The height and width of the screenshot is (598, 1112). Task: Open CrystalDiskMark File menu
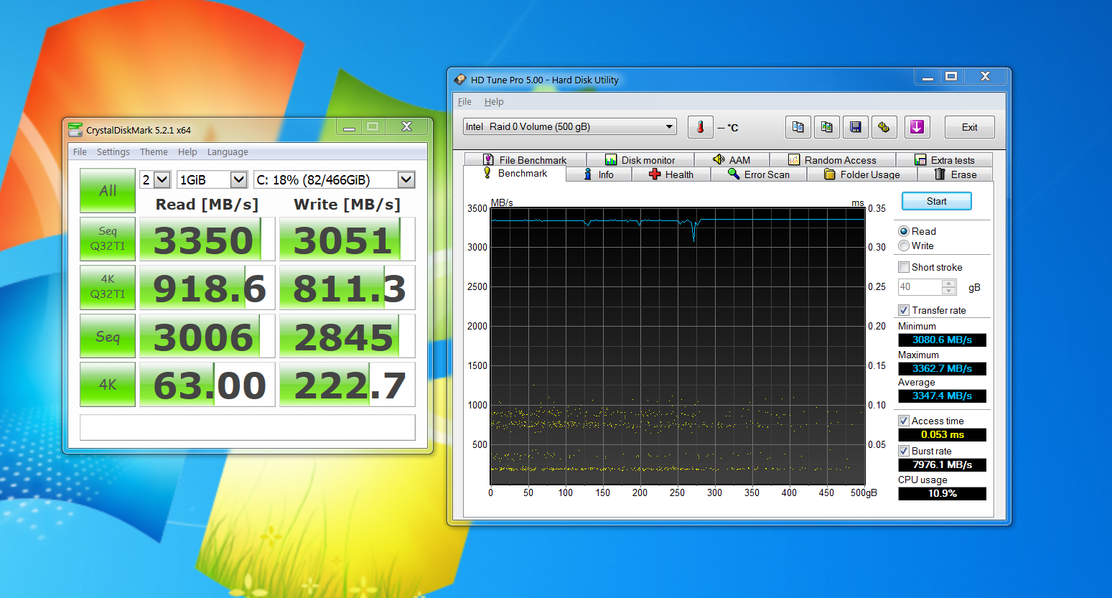tap(80, 152)
